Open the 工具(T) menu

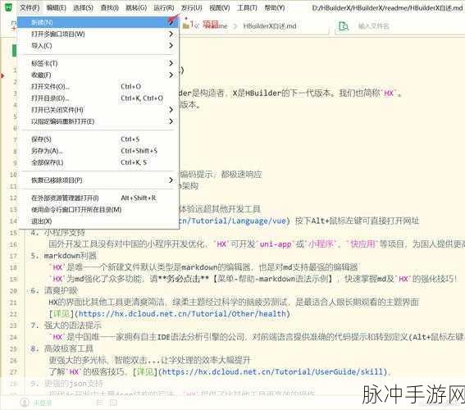(x=247, y=8)
